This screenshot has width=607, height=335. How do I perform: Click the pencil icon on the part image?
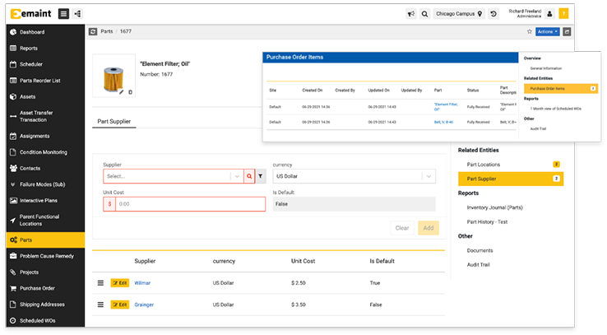(x=121, y=92)
